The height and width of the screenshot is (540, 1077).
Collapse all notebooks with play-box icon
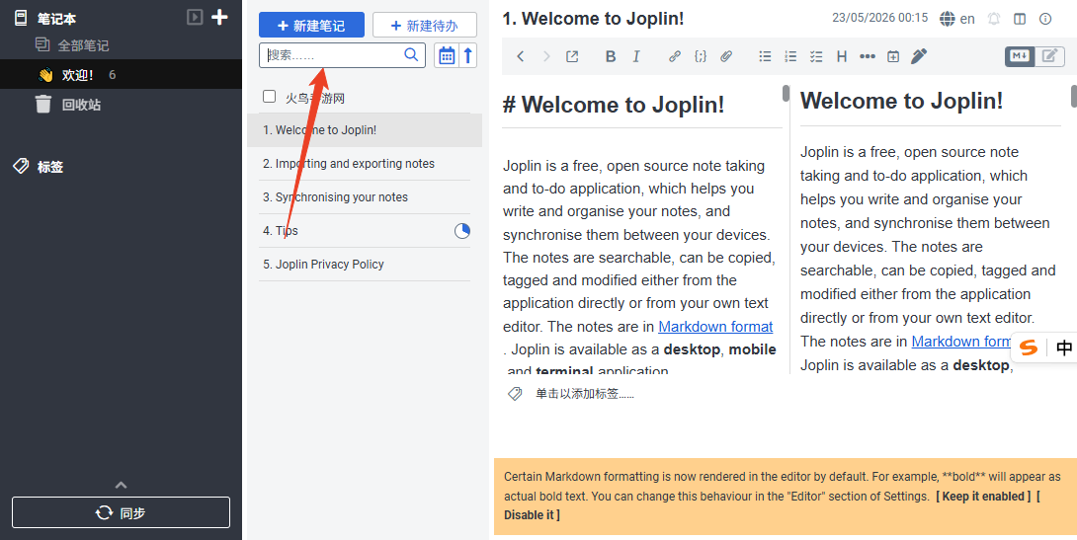tap(195, 17)
